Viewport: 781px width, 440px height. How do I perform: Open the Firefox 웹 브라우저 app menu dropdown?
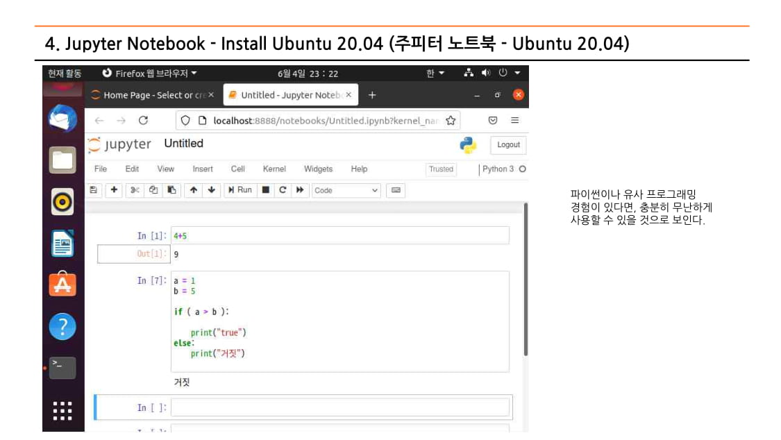pyautogui.click(x=149, y=74)
